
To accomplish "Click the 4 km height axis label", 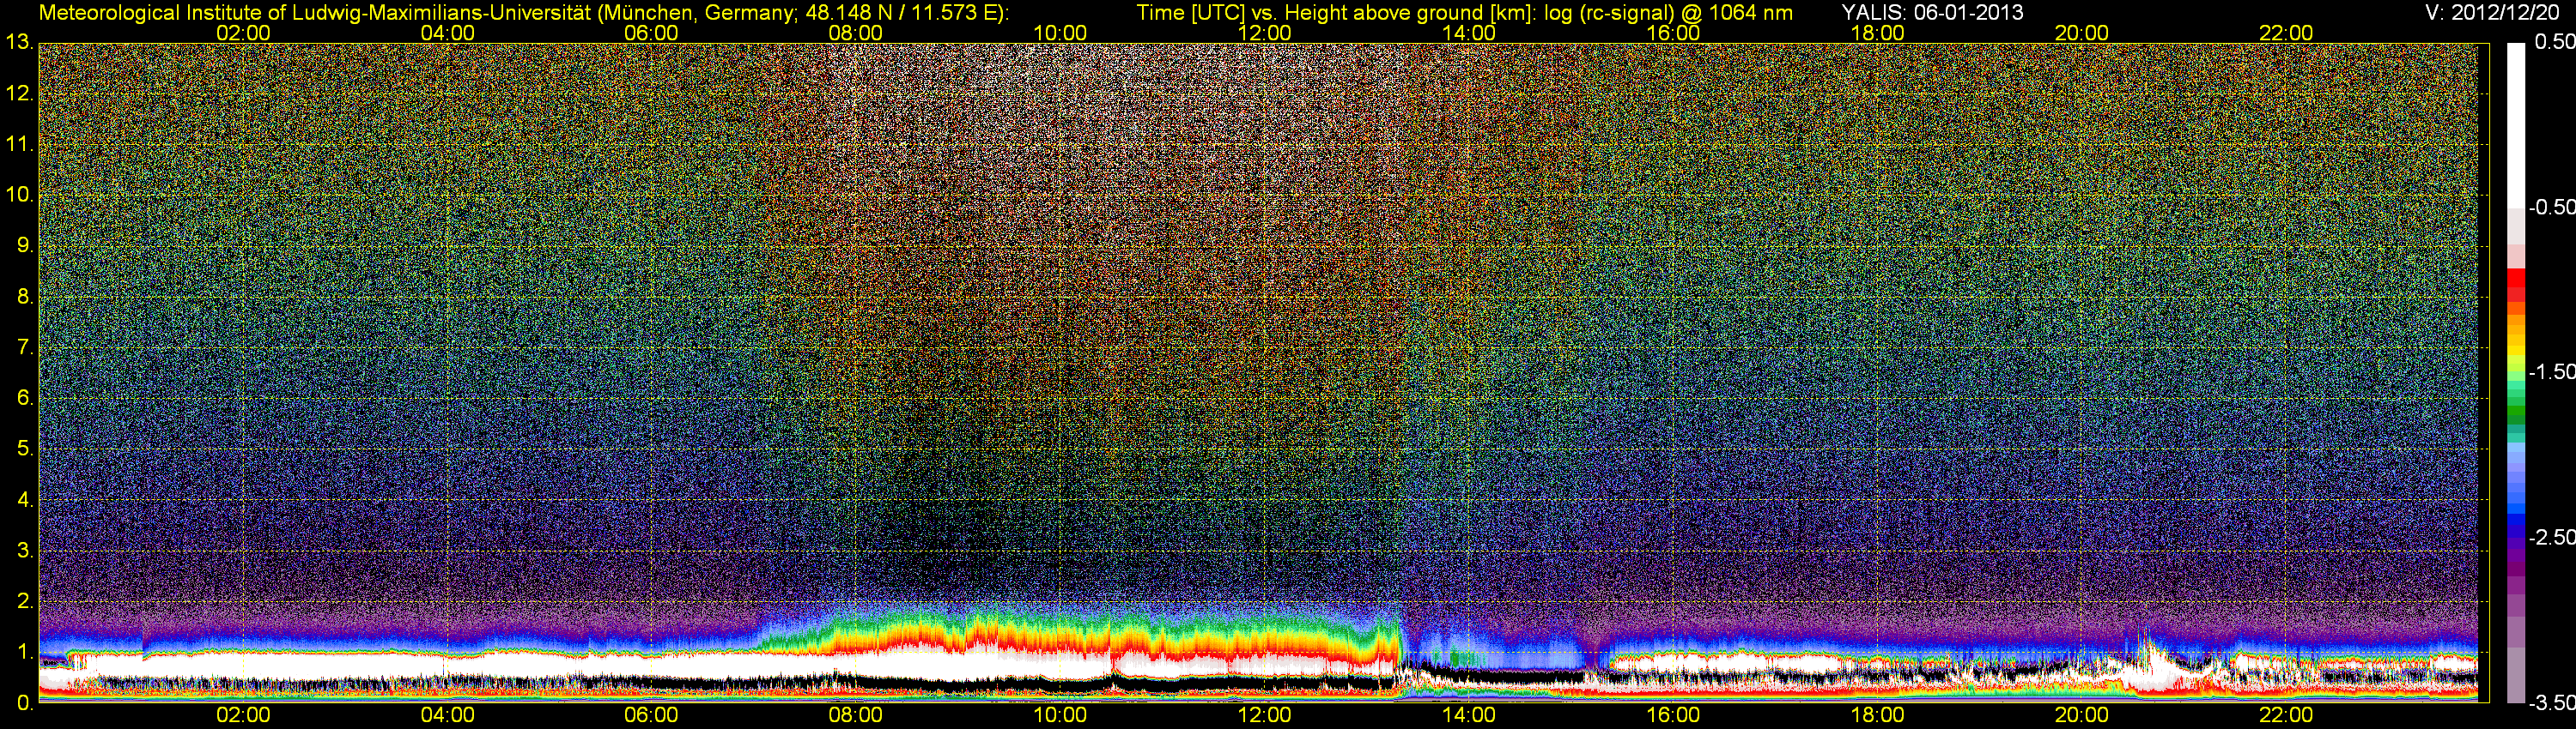I will [x=25, y=500].
